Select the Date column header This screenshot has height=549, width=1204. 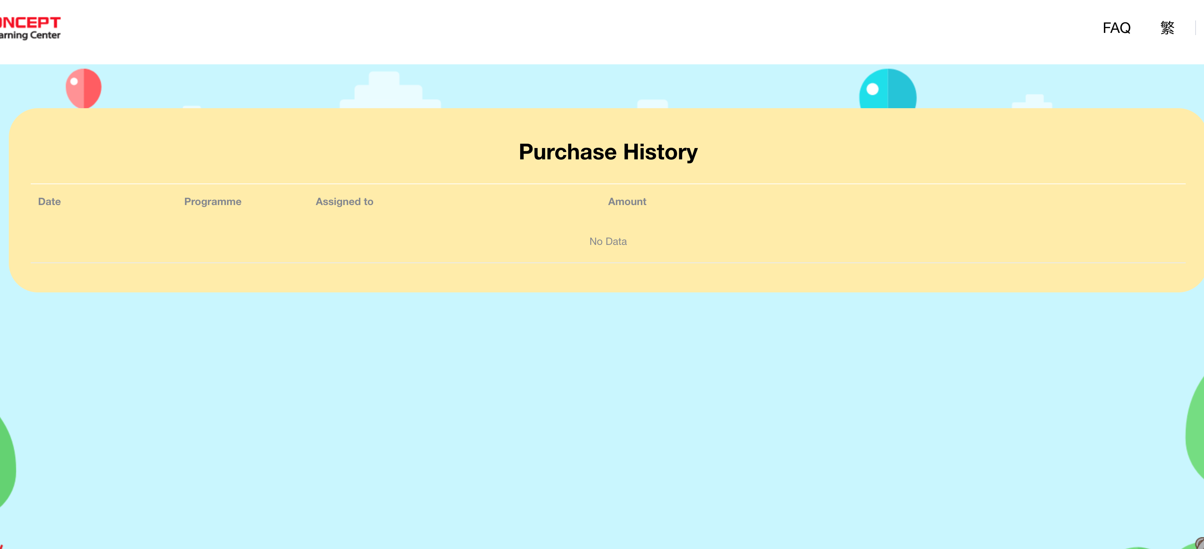pos(50,201)
